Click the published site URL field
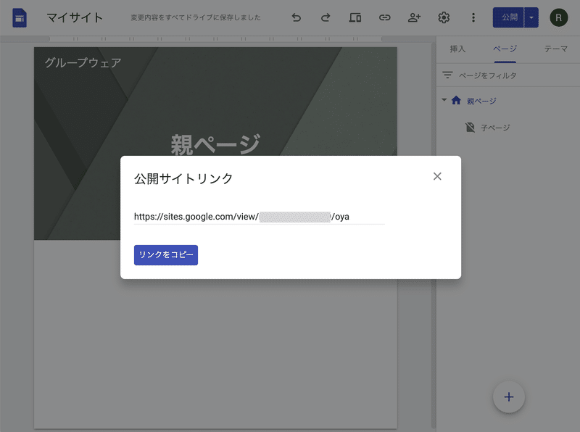The height and width of the screenshot is (432, 580). point(259,217)
